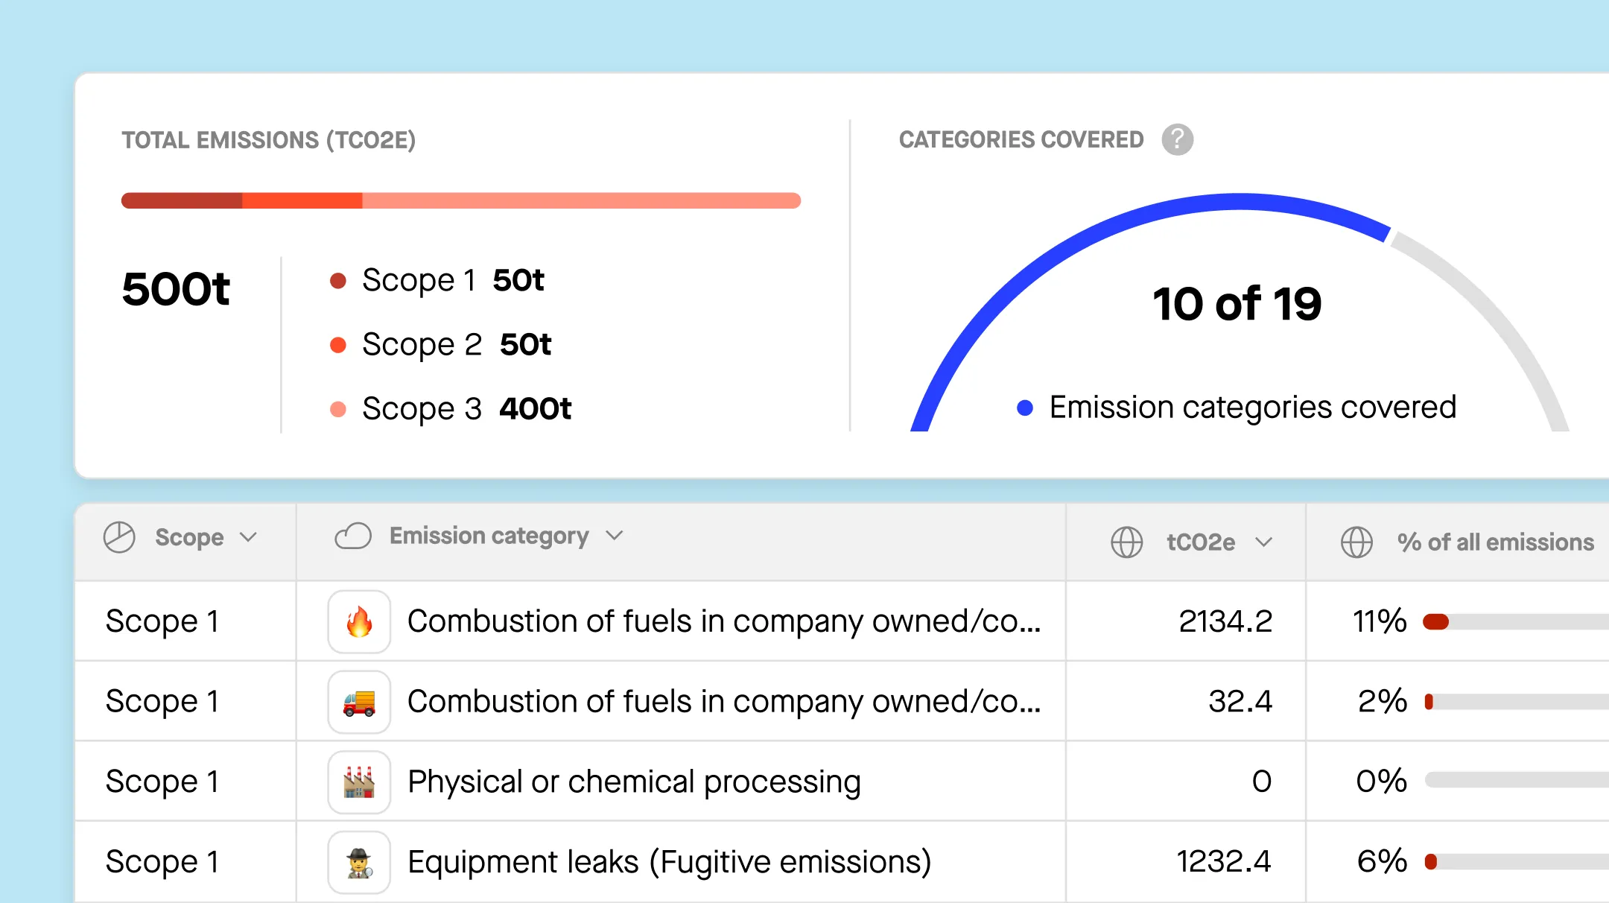Open the Emission category dropdown chevron
The height and width of the screenshot is (903, 1609).
pos(614,536)
